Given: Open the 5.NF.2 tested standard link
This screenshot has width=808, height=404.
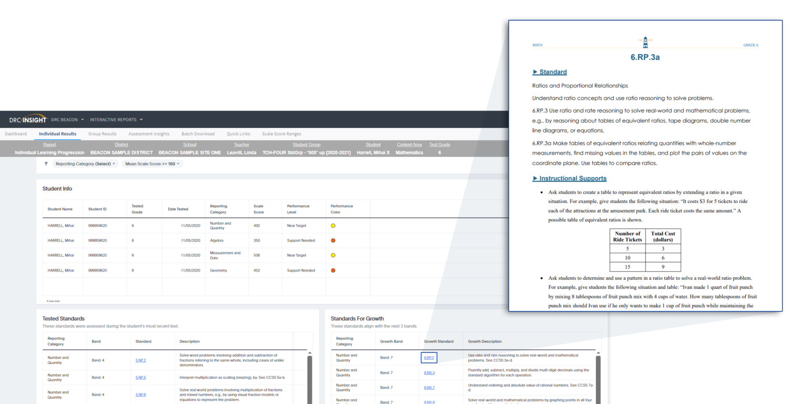Looking at the screenshot, I should [x=140, y=360].
